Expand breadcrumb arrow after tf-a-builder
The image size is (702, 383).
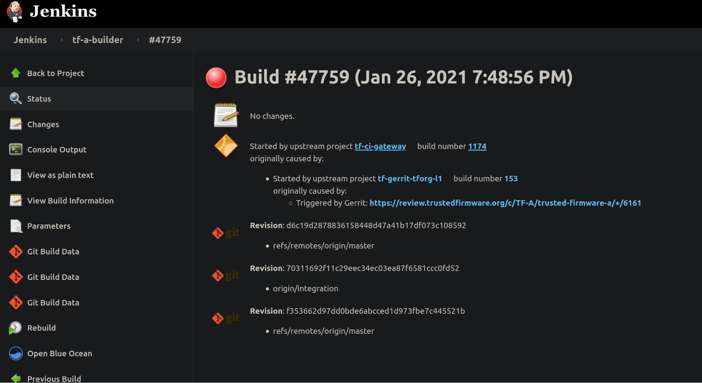pyautogui.click(x=138, y=40)
